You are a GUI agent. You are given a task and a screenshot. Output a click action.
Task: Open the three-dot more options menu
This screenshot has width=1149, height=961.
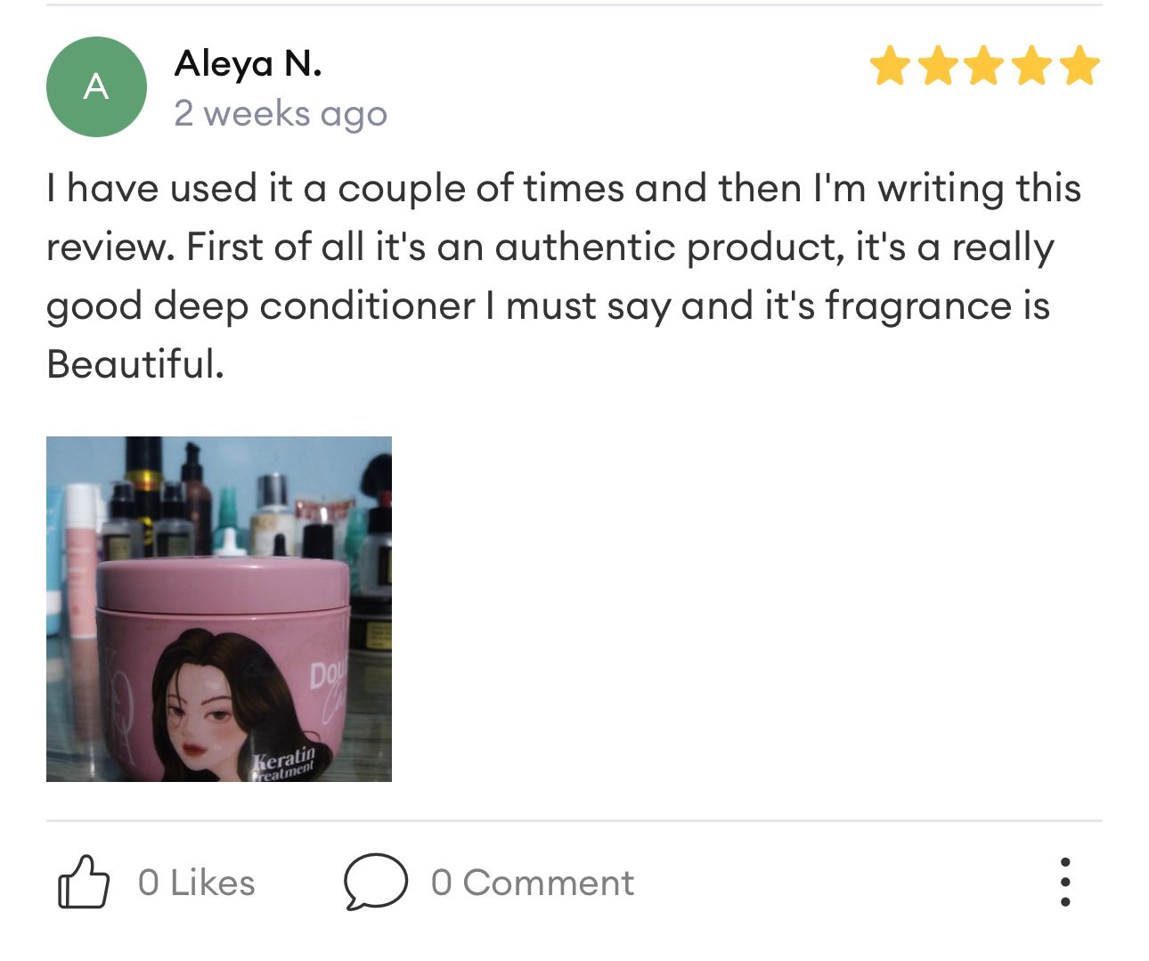point(1065,882)
